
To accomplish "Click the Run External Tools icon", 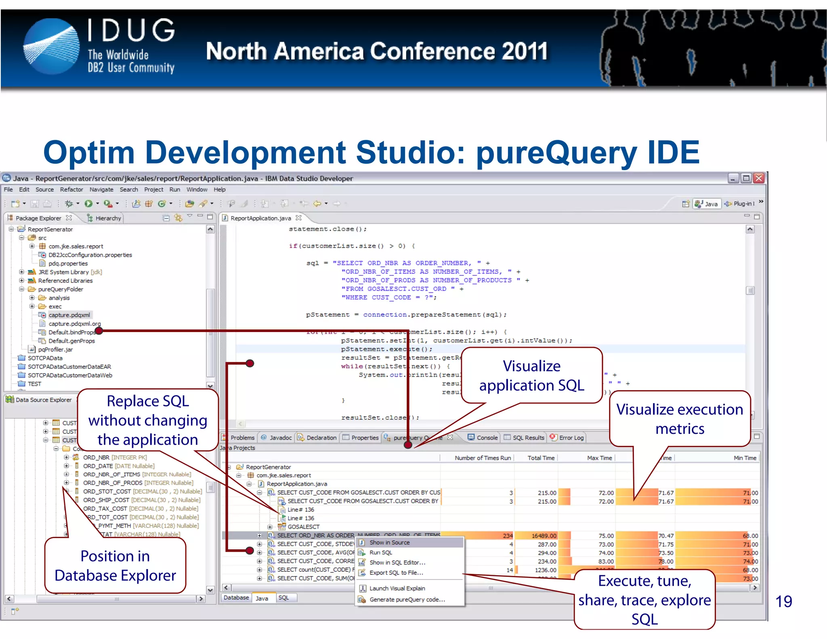I will tap(107, 204).
